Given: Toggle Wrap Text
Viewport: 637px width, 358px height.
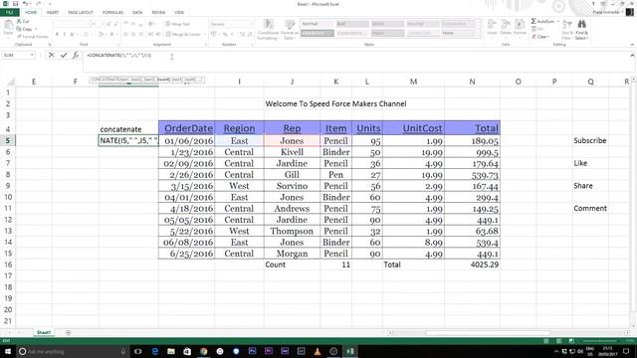Looking at the screenshot, I should [x=177, y=24].
